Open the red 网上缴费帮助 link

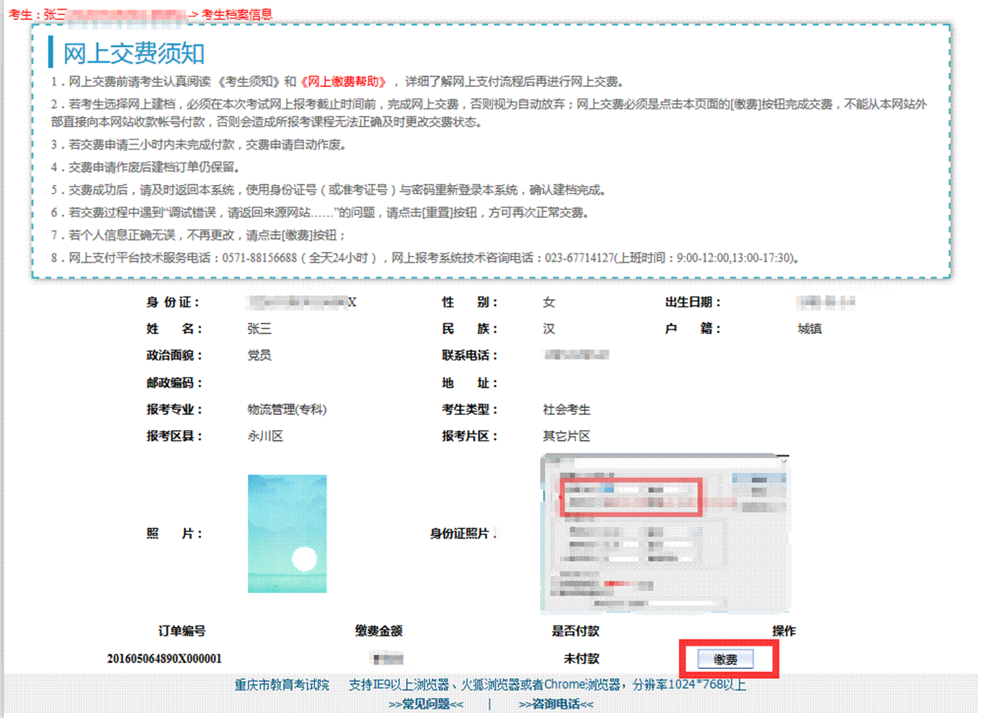343,81
